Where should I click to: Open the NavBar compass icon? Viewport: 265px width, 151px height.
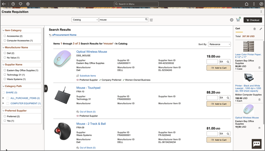261,4
